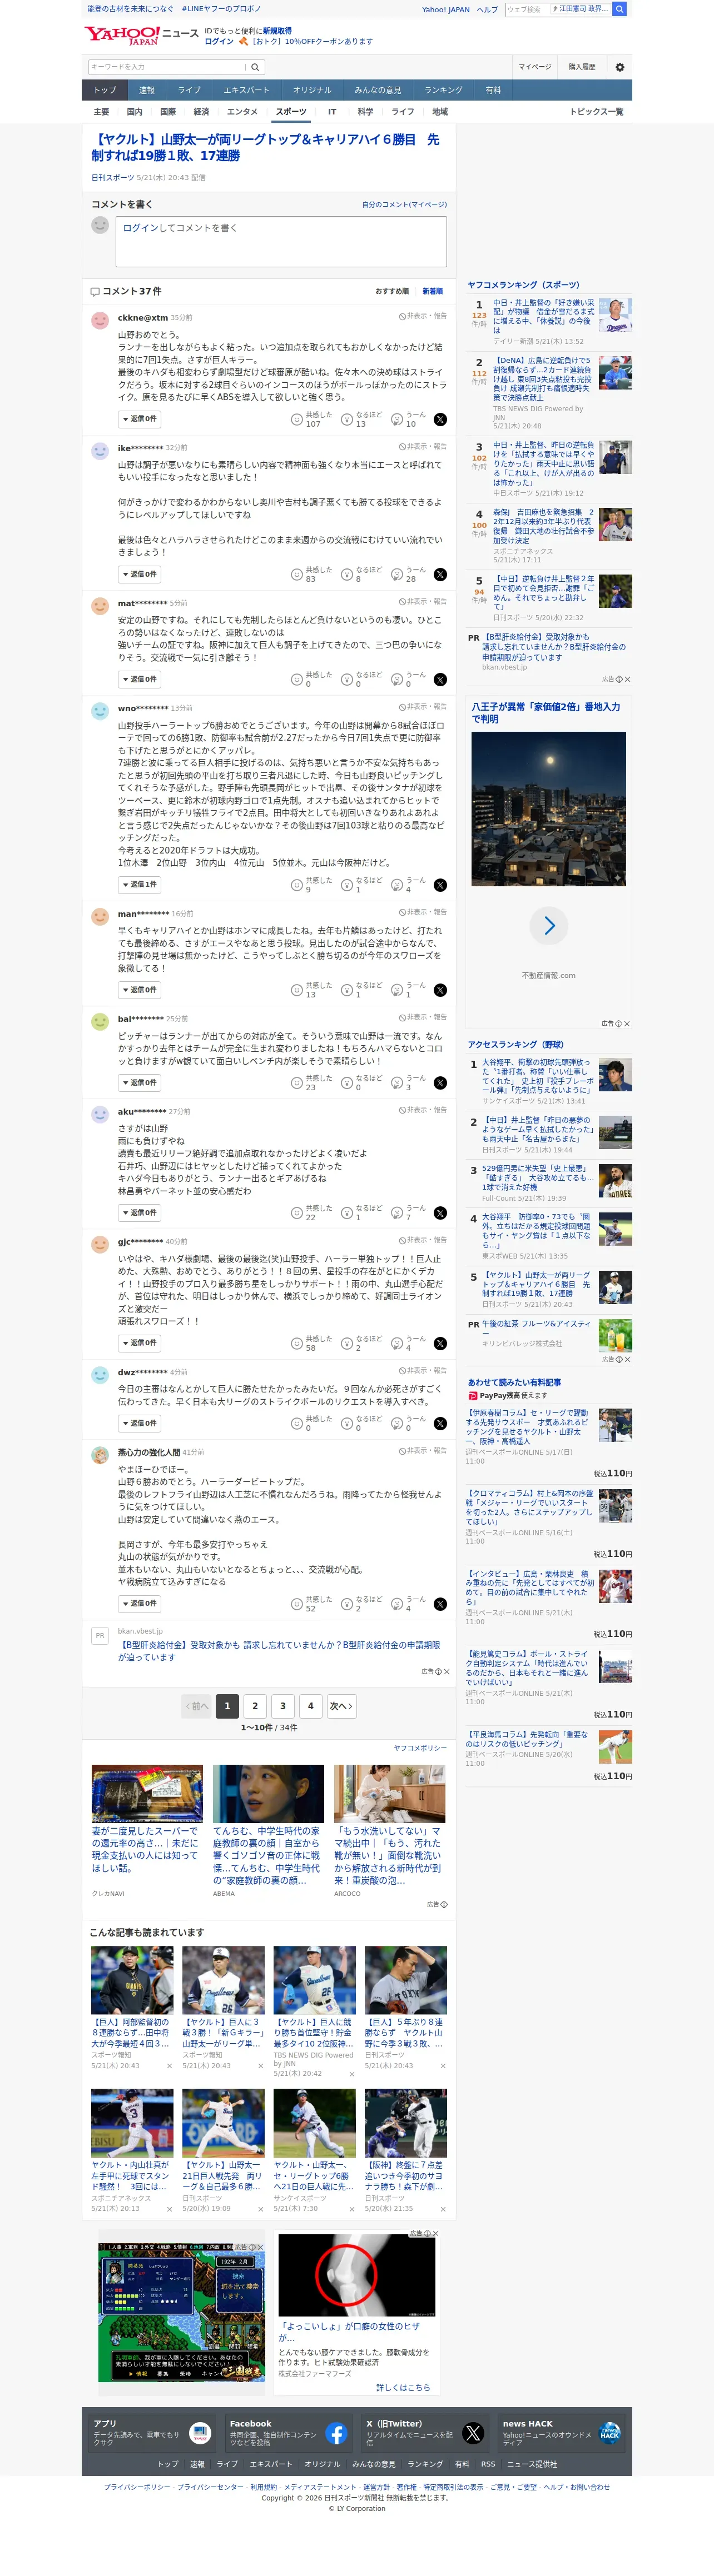Open the 購入履歴 button

pyautogui.click(x=582, y=67)
